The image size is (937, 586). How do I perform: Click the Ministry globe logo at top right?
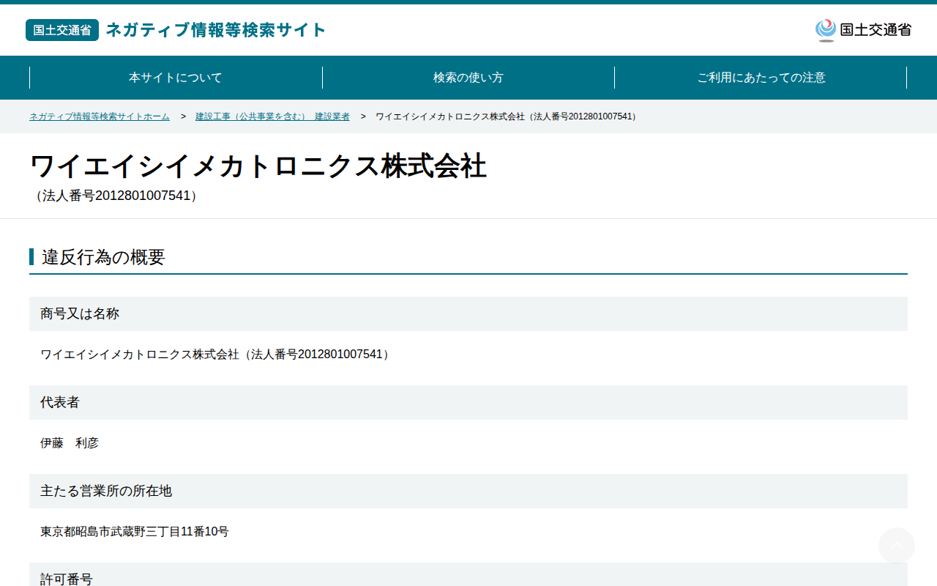[x=826, y=30]
